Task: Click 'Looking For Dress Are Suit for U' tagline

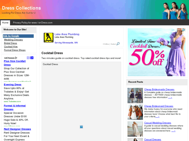Action: [19, 13]
